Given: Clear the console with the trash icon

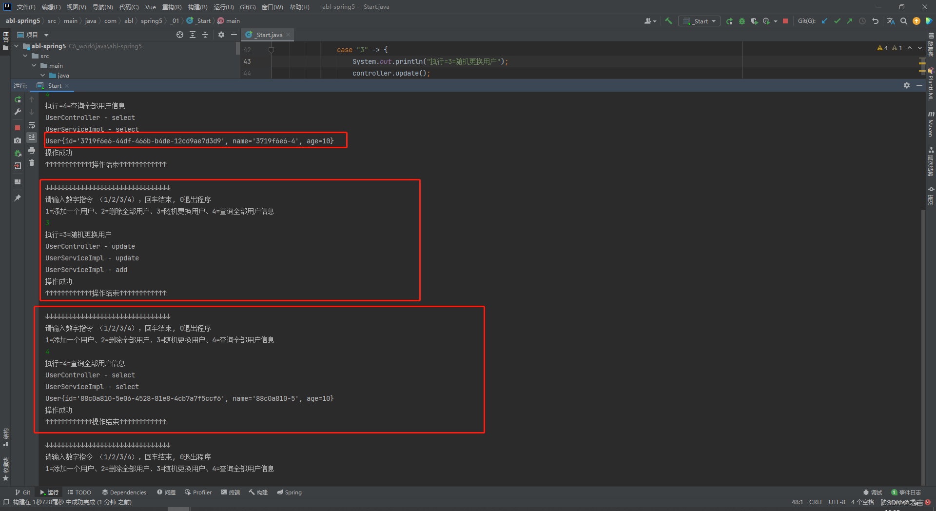Looking at the screenshot, I should tap(32, 163).
